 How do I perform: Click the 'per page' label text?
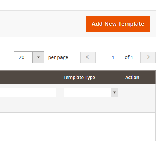pyautogui.click(x=58, y=57)
